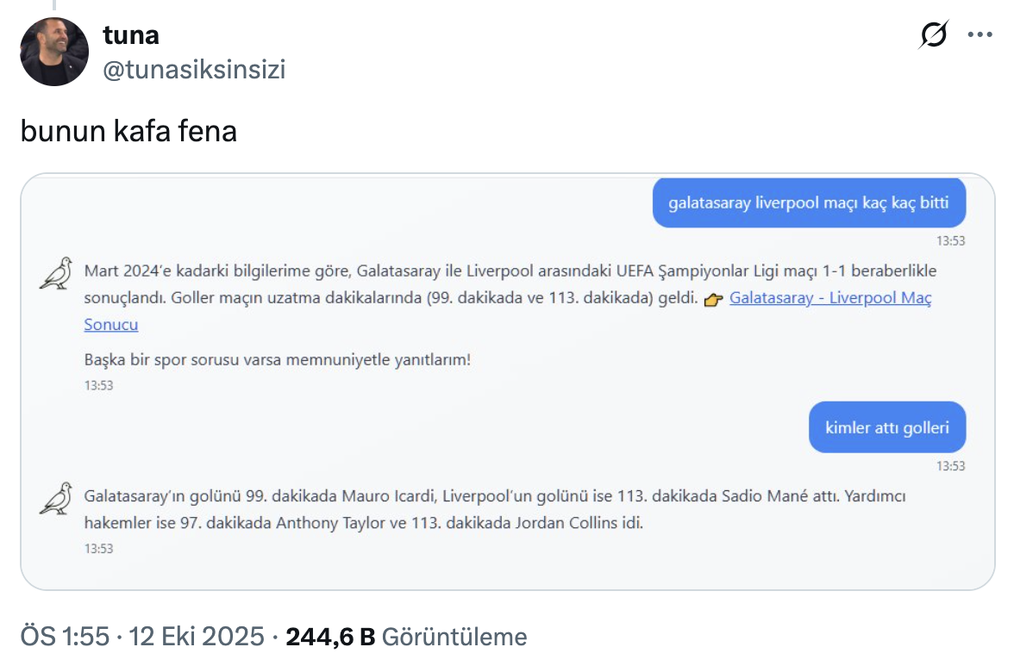Open the @tunasiksinsizi handle link
This screenshot has height=672, width=1014.
click(x=193, y=69)
